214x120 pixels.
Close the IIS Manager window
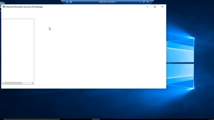(x=162, y=7)
